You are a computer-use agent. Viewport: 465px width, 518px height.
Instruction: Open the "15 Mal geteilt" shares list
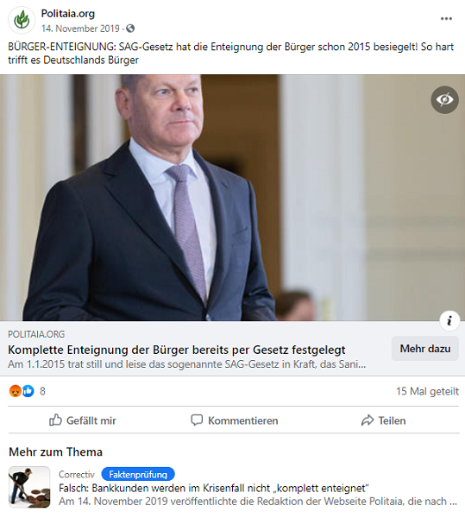[427, 391]
